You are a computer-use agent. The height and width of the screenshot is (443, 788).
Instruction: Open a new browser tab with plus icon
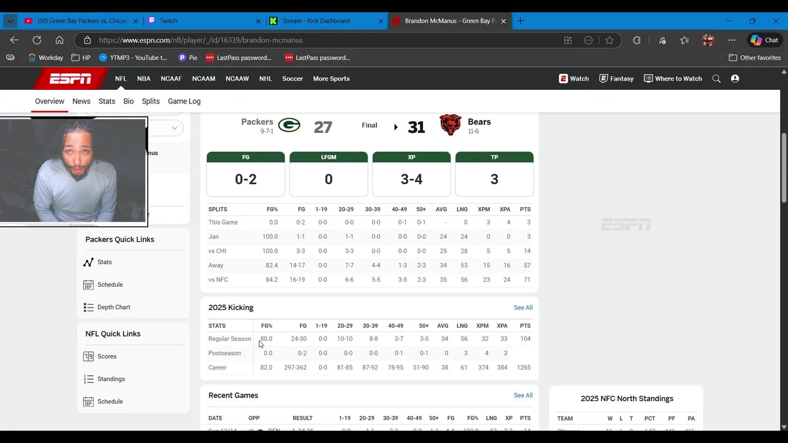pyautogui.click(x=521, y=21)
